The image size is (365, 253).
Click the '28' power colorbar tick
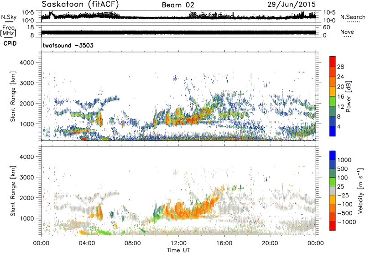tap(340, 67)
